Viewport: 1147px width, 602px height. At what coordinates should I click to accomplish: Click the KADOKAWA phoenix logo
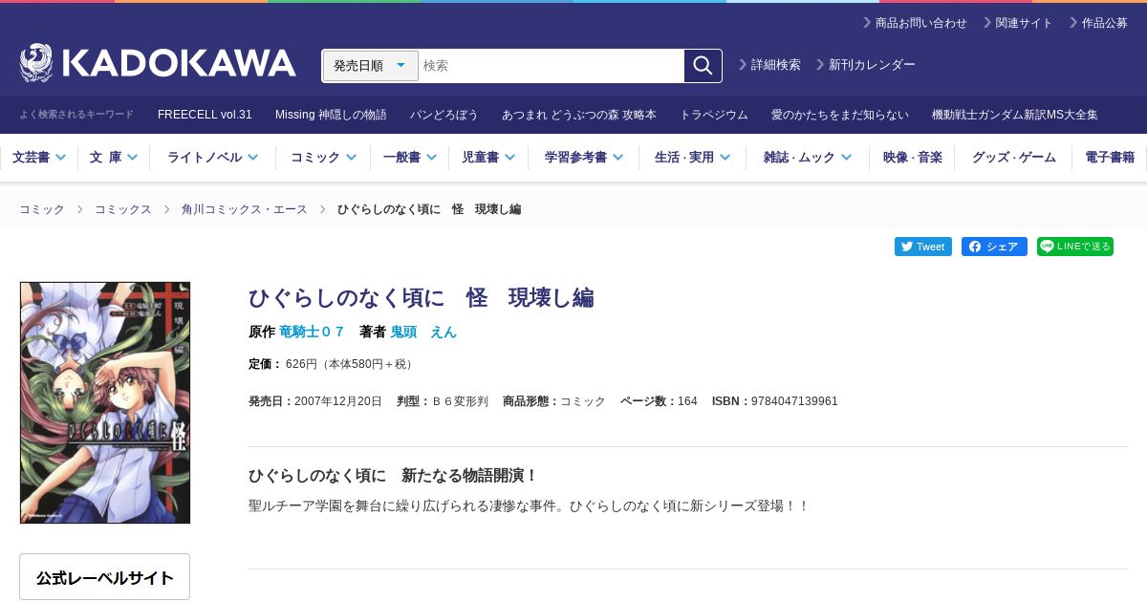(x=158, y=63)
